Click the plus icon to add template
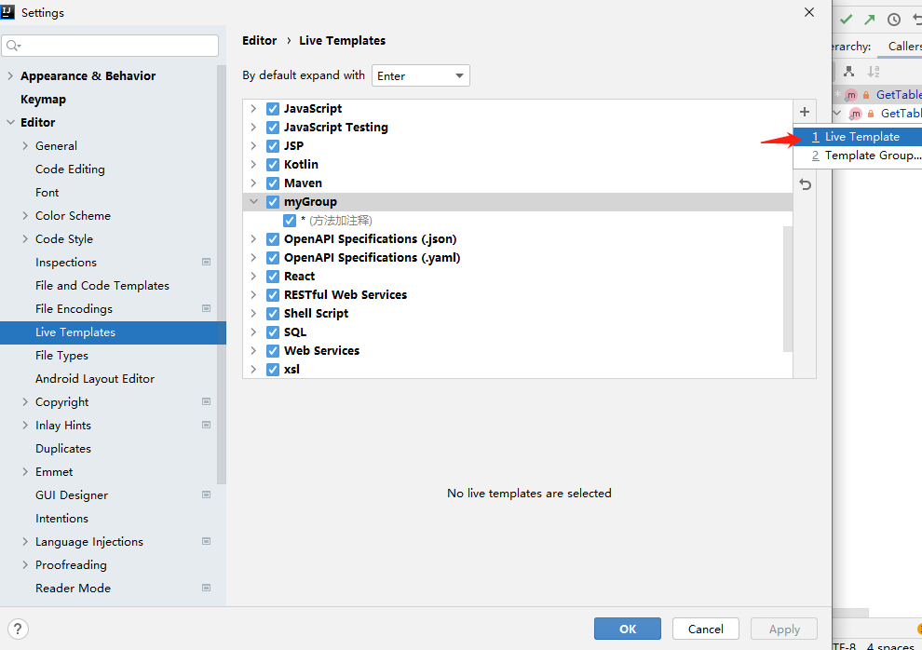Screen dimensions: 922x650 coord(805,112)
